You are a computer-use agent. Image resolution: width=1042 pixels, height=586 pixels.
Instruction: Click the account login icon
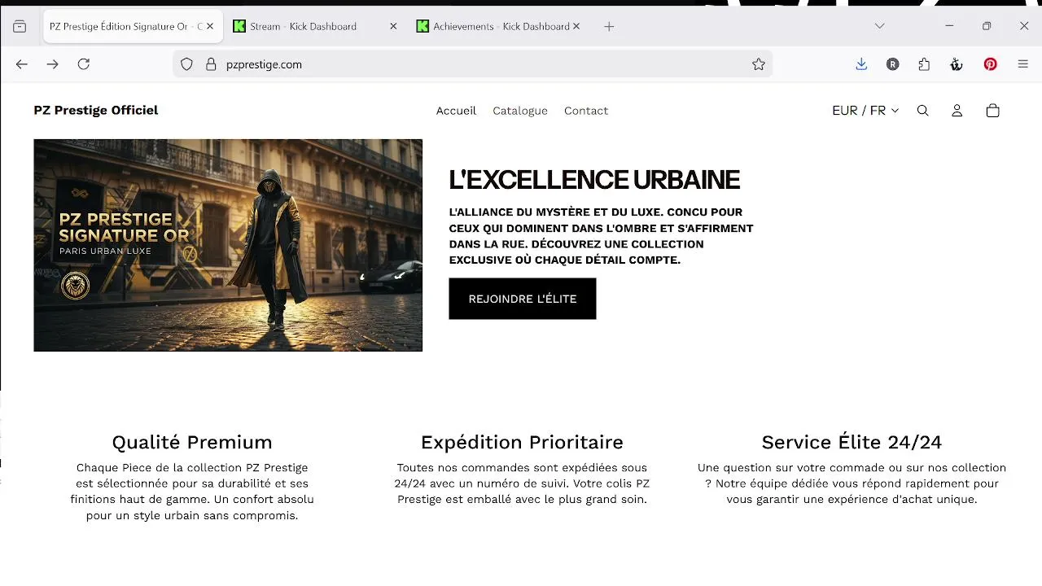957,111
